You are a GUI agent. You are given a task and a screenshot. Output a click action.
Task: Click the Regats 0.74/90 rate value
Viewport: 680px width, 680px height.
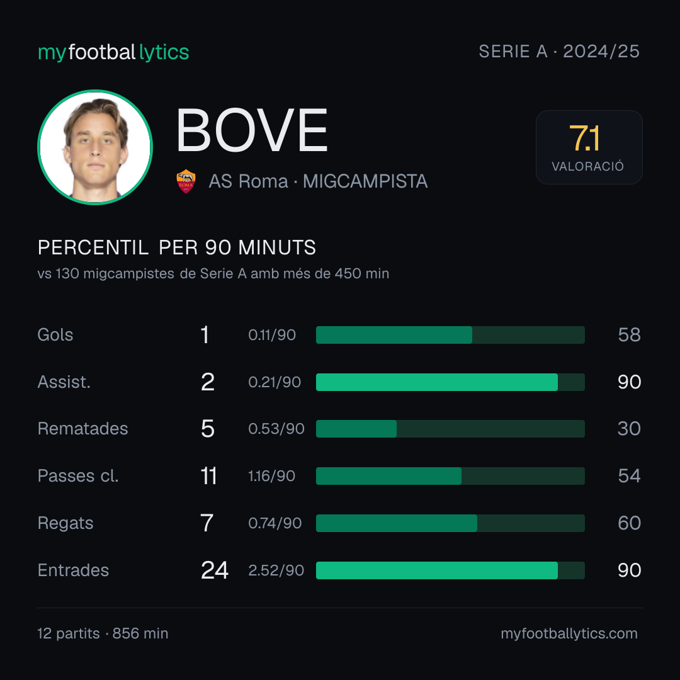tap(275, 523)
